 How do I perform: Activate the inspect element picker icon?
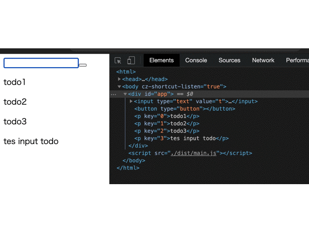[x=118, y=60]
